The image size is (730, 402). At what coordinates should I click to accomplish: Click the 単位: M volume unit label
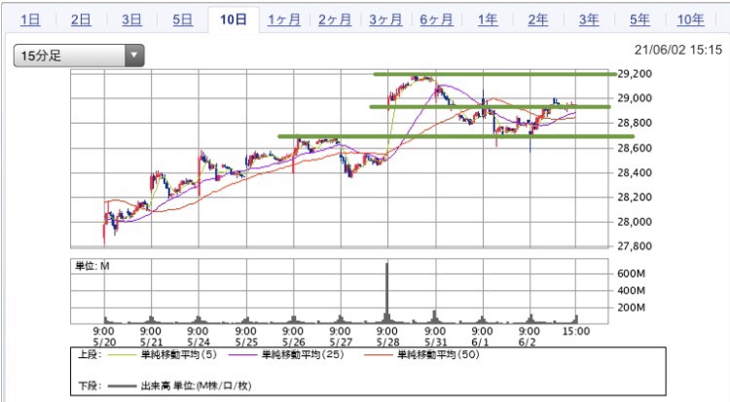[92, 266]
